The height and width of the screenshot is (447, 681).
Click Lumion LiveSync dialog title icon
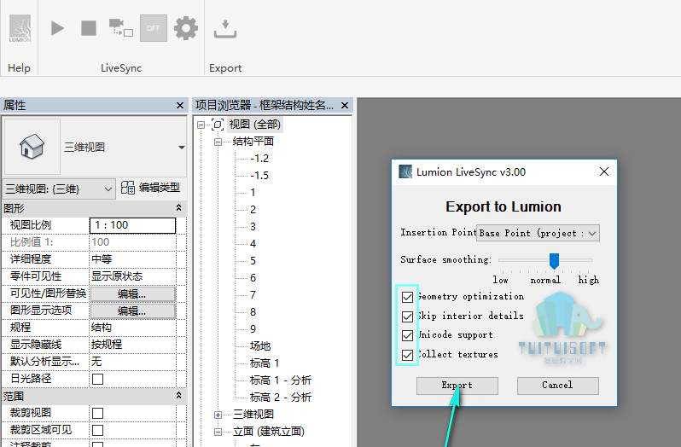405,171
